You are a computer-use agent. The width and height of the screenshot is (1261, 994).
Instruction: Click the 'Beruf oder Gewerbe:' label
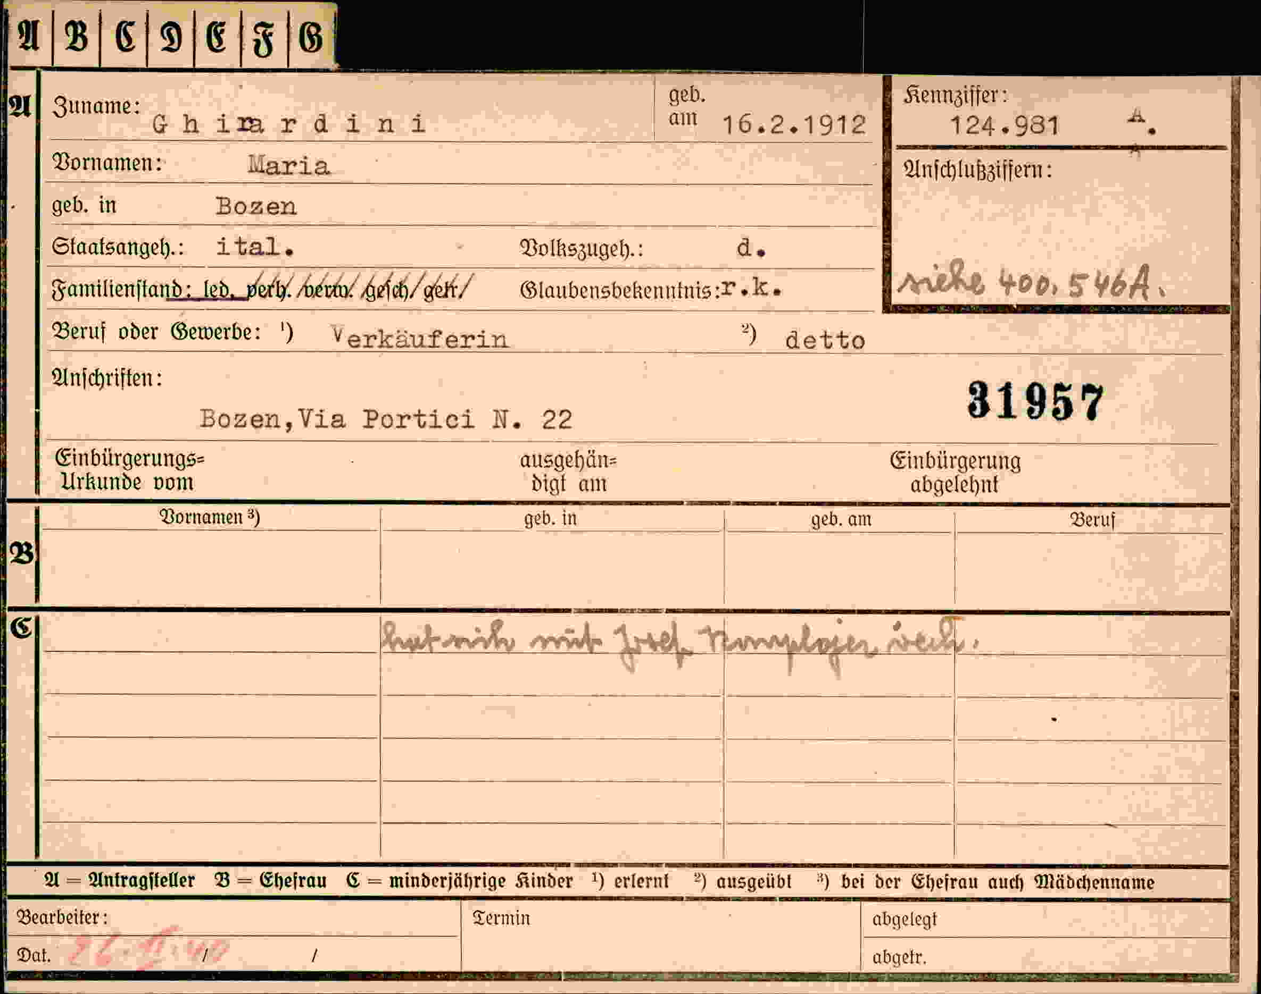pyautogui.click(x=156, y=332)
